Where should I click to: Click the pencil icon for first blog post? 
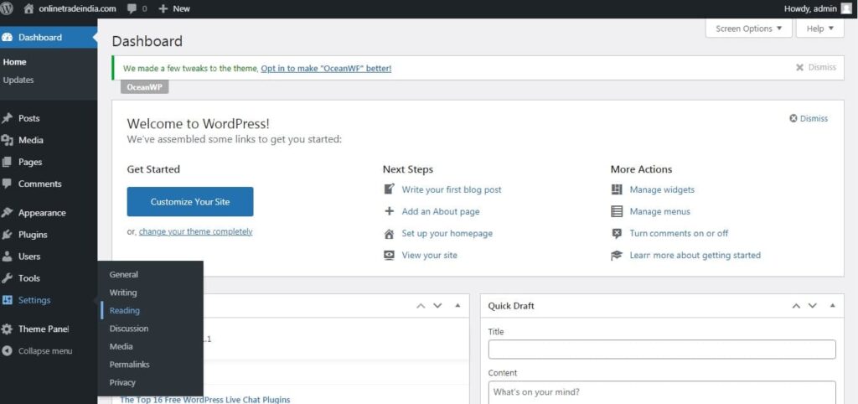pos(389,189)
